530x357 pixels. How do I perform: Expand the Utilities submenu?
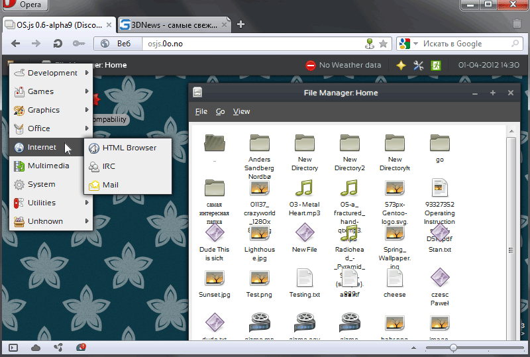[x=87, y=203]
